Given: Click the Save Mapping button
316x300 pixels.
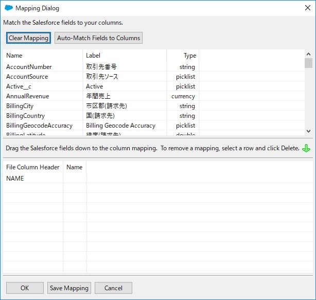Looking at the screenshot, I should 69,288.
